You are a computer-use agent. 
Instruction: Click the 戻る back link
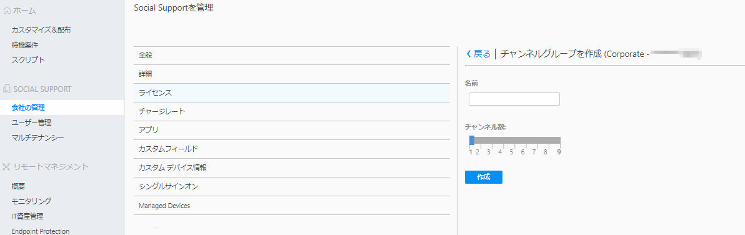(x=482, y=54)
